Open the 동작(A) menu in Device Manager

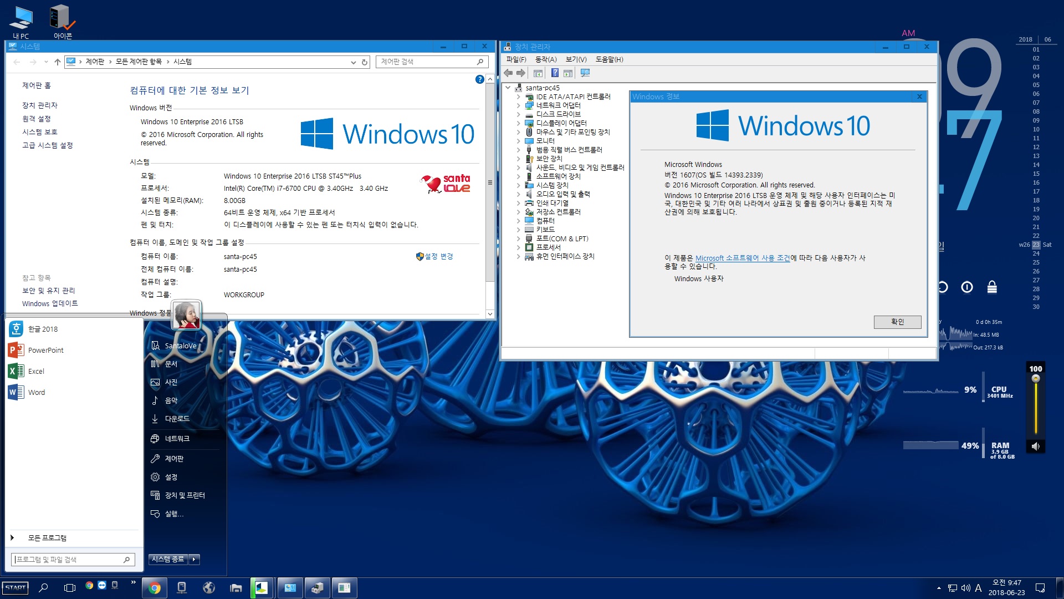point(546,59)
